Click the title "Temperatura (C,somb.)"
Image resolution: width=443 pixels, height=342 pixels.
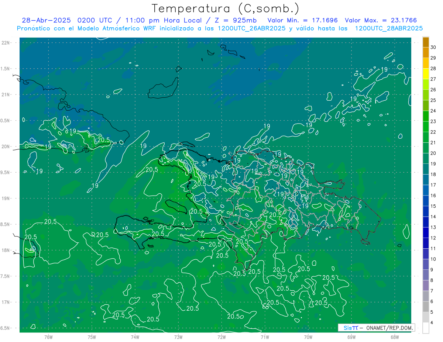coord(226,8)
